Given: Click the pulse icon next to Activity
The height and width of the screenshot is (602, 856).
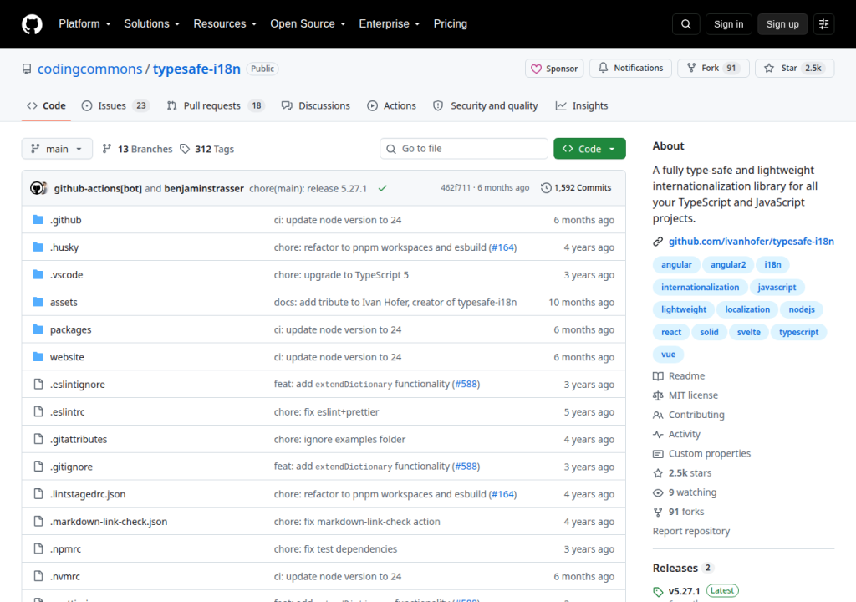Looking at the screenshot, I should click(x=658, y=434).
